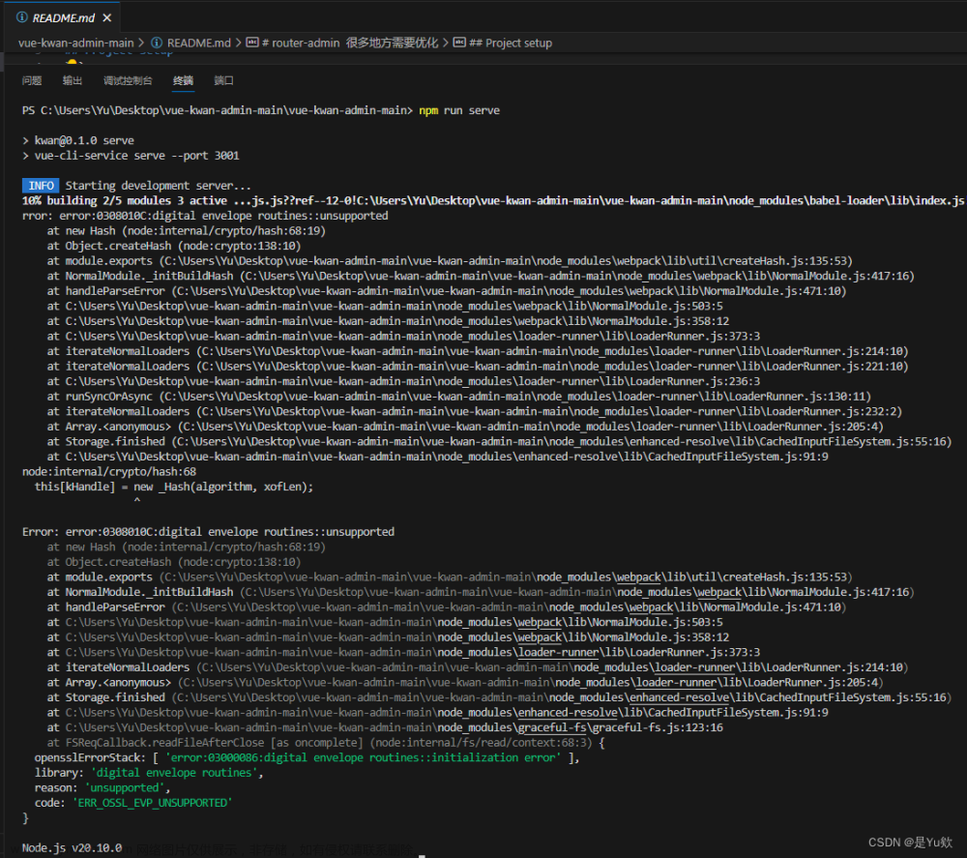
Task: Click 'Starting development server...' text
Action: (x=159, y=186)
